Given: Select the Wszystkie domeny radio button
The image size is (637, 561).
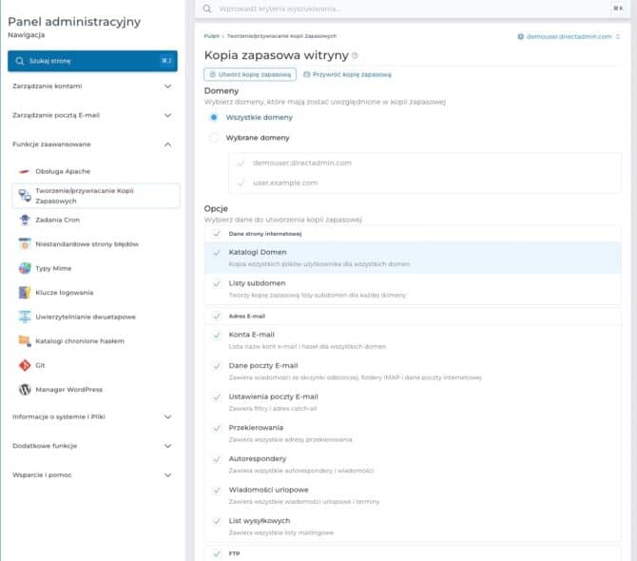Looking at the screenshot, I should coord(214,117).
